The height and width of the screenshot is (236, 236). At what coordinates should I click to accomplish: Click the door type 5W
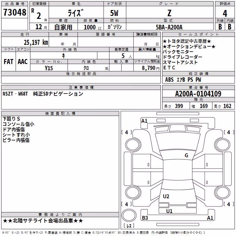pyautogui.click(x=114, y=13)
